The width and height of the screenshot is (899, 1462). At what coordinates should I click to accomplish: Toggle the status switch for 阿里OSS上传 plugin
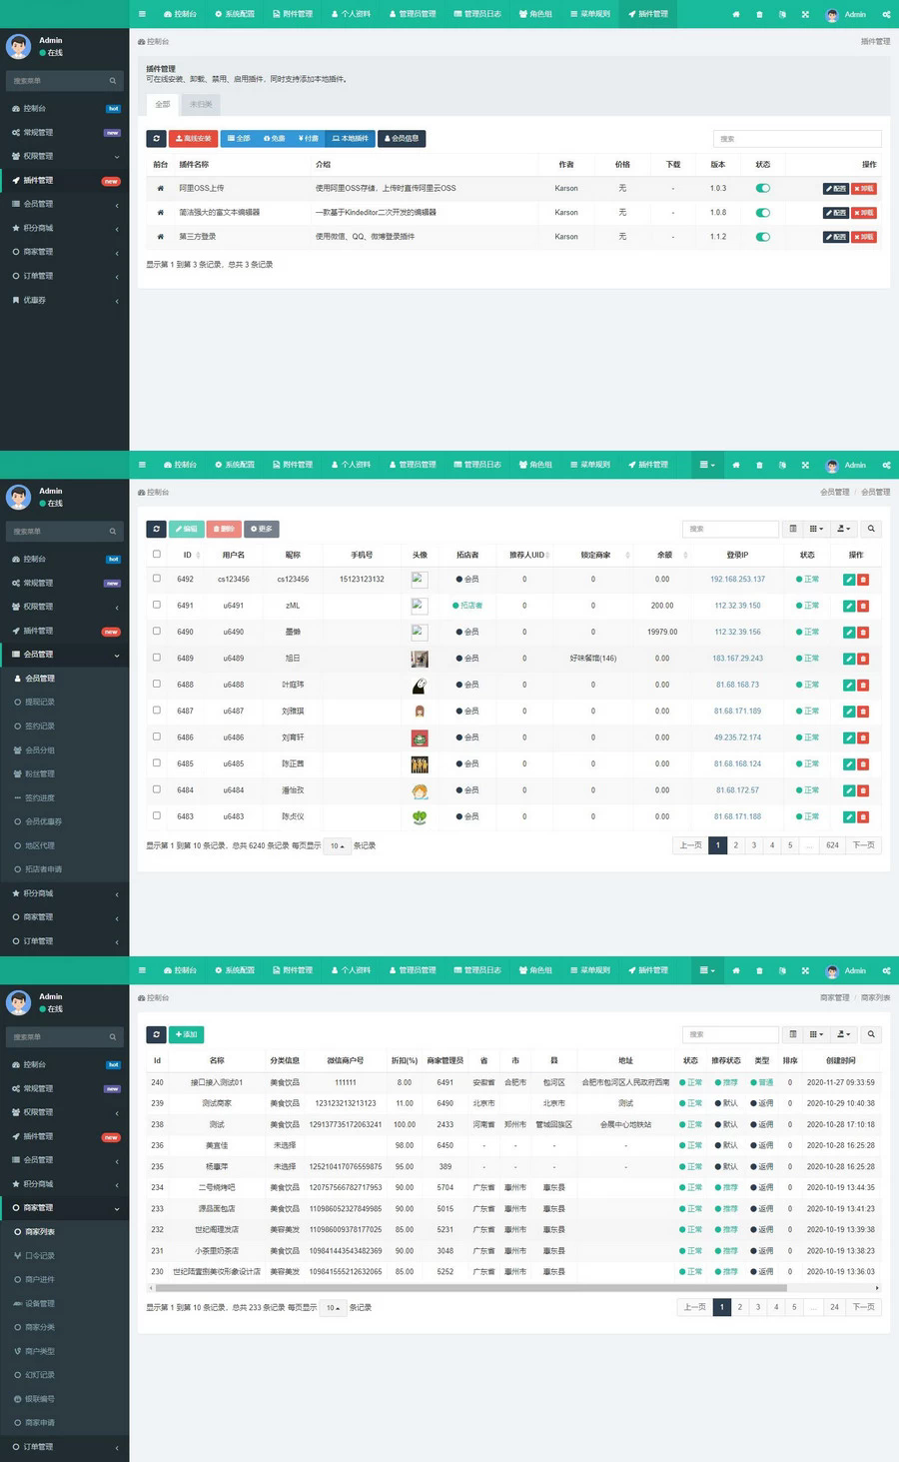pos(763,188)
